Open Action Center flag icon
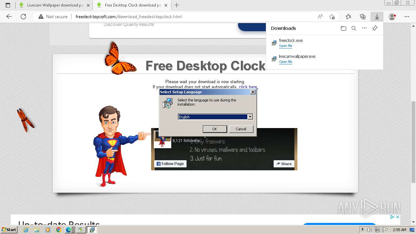This screenshot has width=416, height=234. pos(385,230)
